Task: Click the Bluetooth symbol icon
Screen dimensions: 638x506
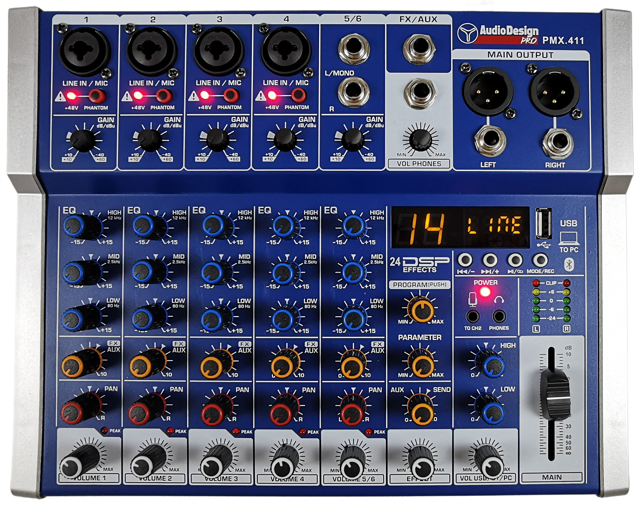Action: point(569,264)
